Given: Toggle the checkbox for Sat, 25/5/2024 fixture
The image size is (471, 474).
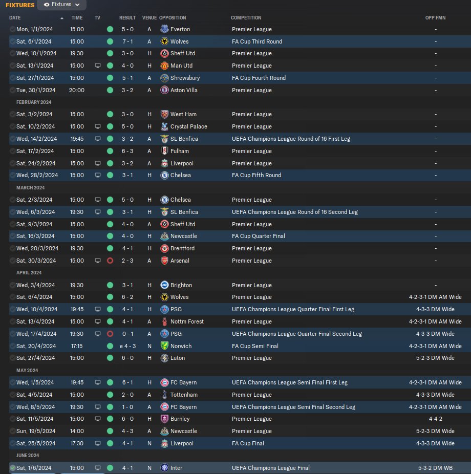Looking at the screenshot, I should click(x=12, y=443).
